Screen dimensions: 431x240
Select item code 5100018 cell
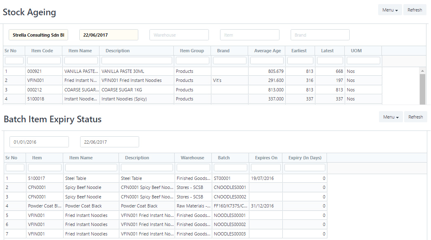[x=44, y=99]
